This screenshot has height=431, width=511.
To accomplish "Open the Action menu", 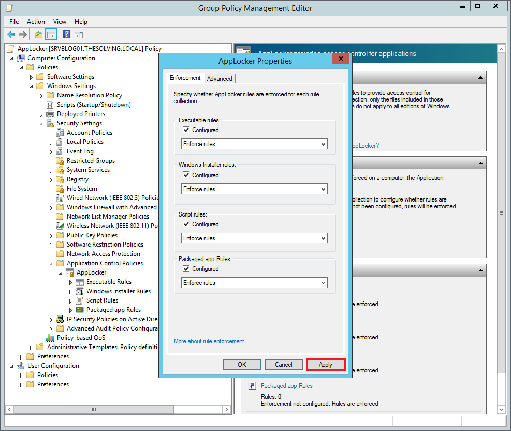I will pyautogui.click(x=36, y=22).
